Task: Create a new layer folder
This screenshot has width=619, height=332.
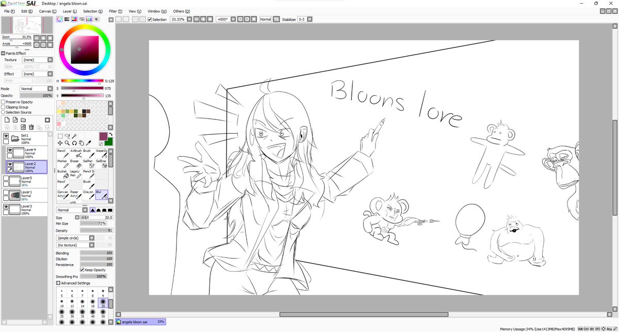Action: tap(23, 120)
